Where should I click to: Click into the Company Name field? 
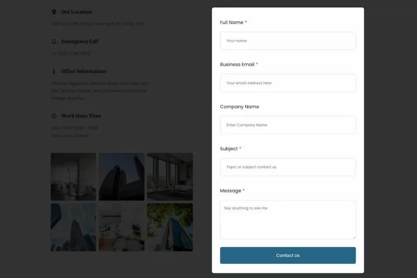point(288,125)
